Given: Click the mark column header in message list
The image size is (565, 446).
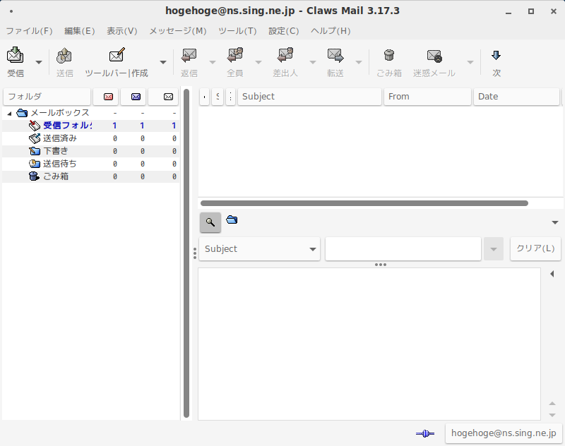Looking at the screenshot, I should point(204,97).
